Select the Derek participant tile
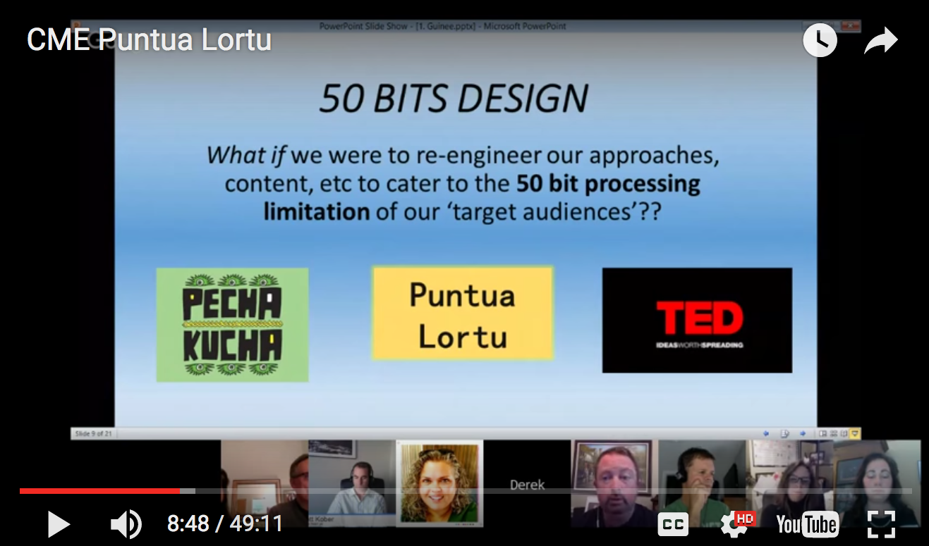Viewport: 929px width, 546px height. pyautogui.click(x=526, y=485)
